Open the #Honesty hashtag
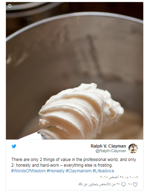 [56, 171]
